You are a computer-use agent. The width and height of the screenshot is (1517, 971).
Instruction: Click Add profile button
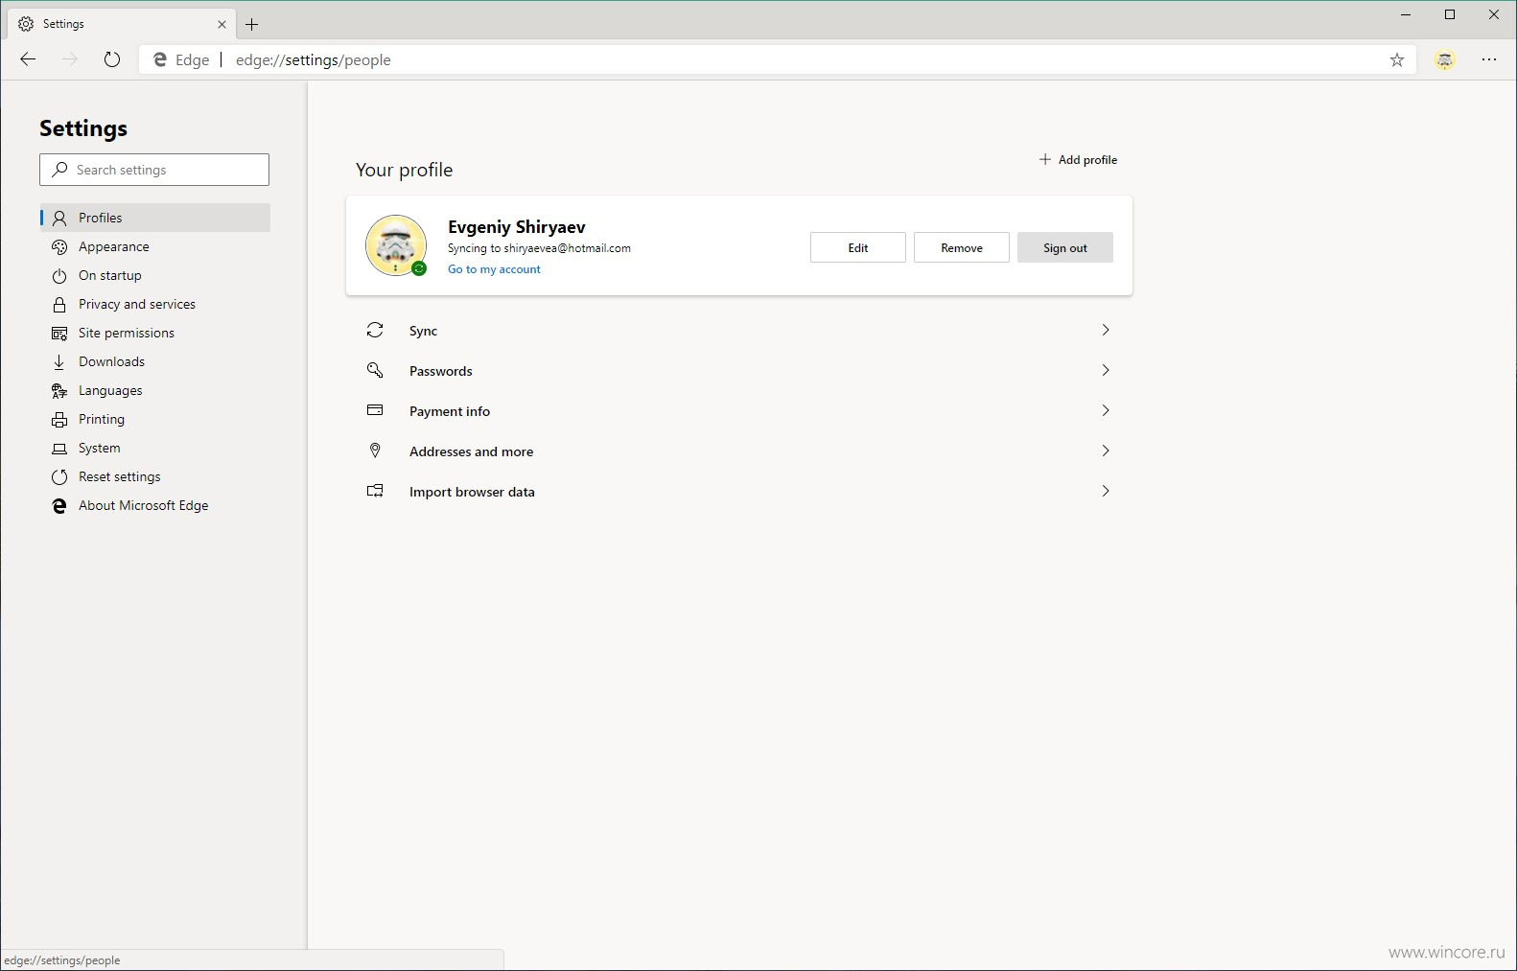coord(1078,160)
